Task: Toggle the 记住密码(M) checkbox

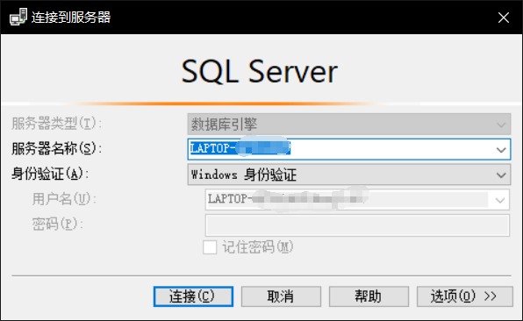Action: [x=210, y=247]
